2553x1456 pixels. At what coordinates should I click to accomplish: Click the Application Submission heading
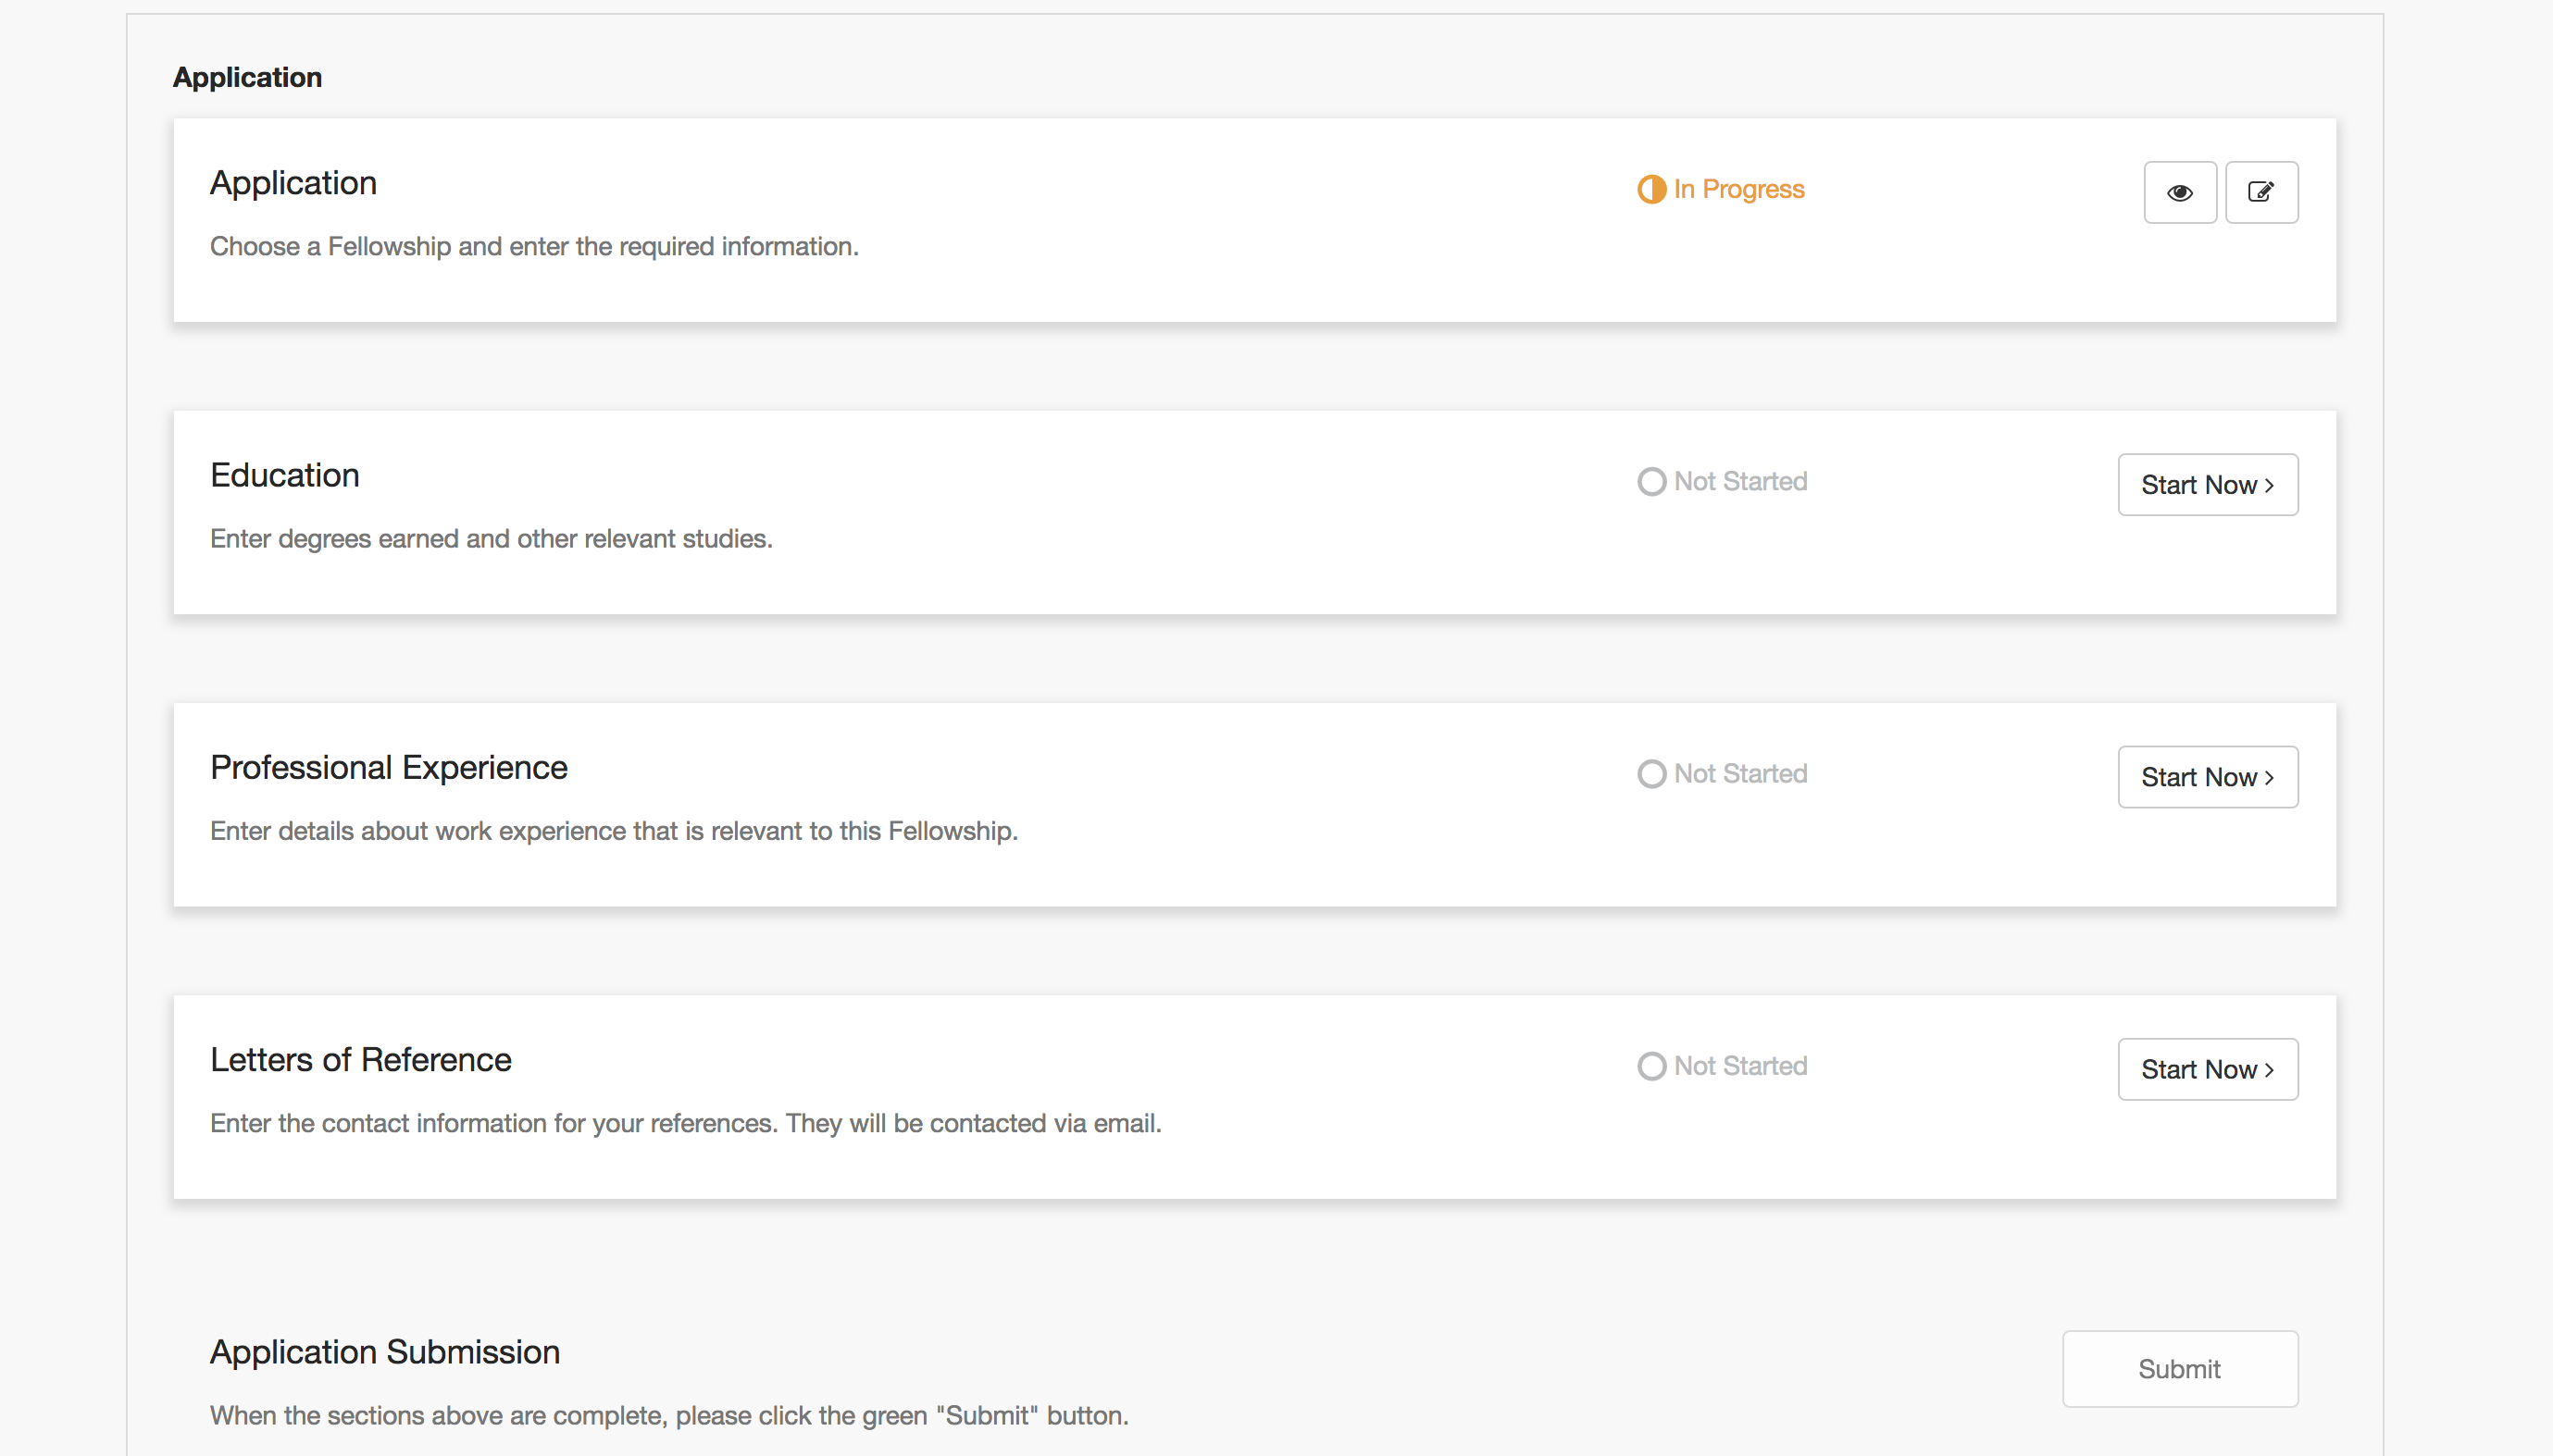tap(384, 1352)
